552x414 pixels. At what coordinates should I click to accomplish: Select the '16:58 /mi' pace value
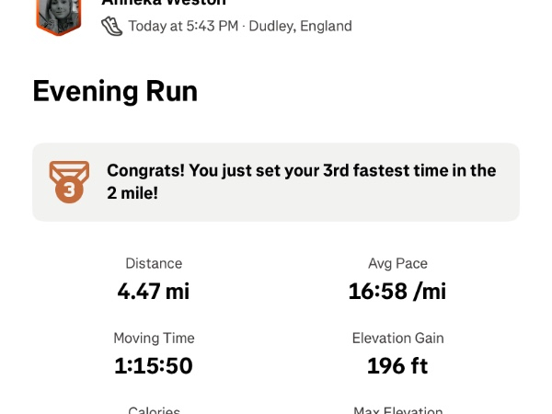click(397, 292)
